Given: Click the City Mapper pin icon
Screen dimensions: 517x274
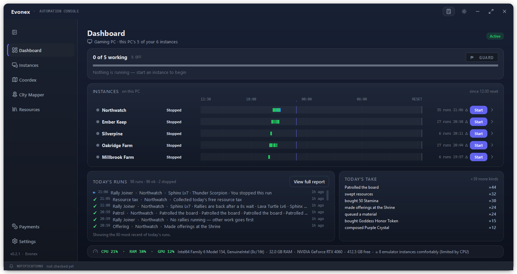Looking at the screenshot, I should [x=15, y=94].
